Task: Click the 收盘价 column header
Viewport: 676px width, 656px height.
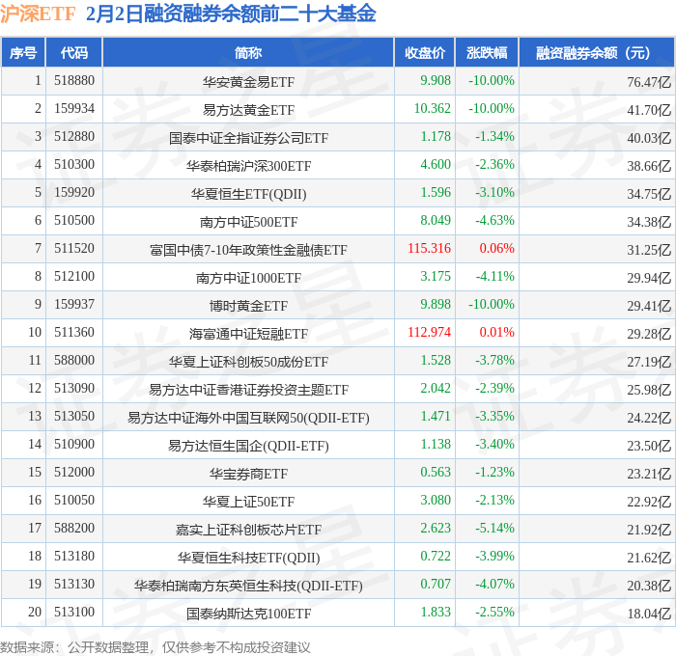Action: point(425,52)
